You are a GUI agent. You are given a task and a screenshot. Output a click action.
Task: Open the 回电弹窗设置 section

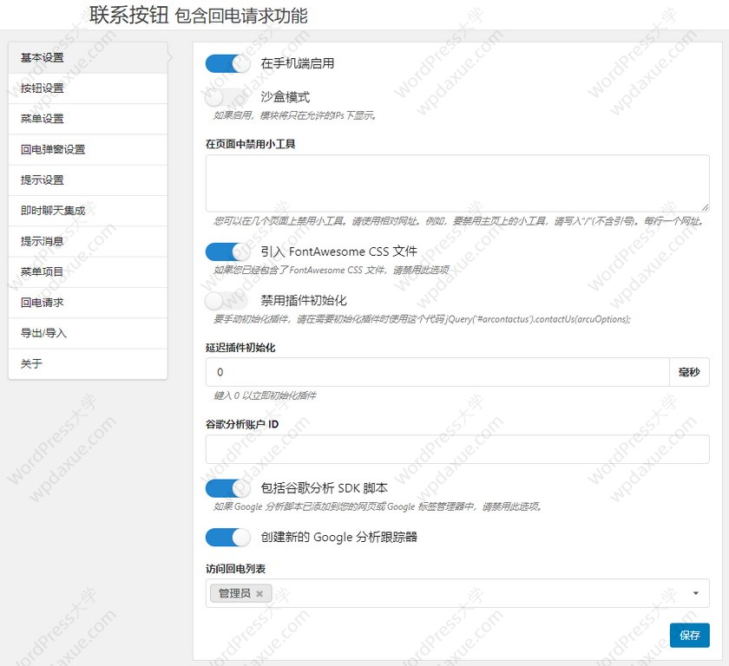pos(87,149)
